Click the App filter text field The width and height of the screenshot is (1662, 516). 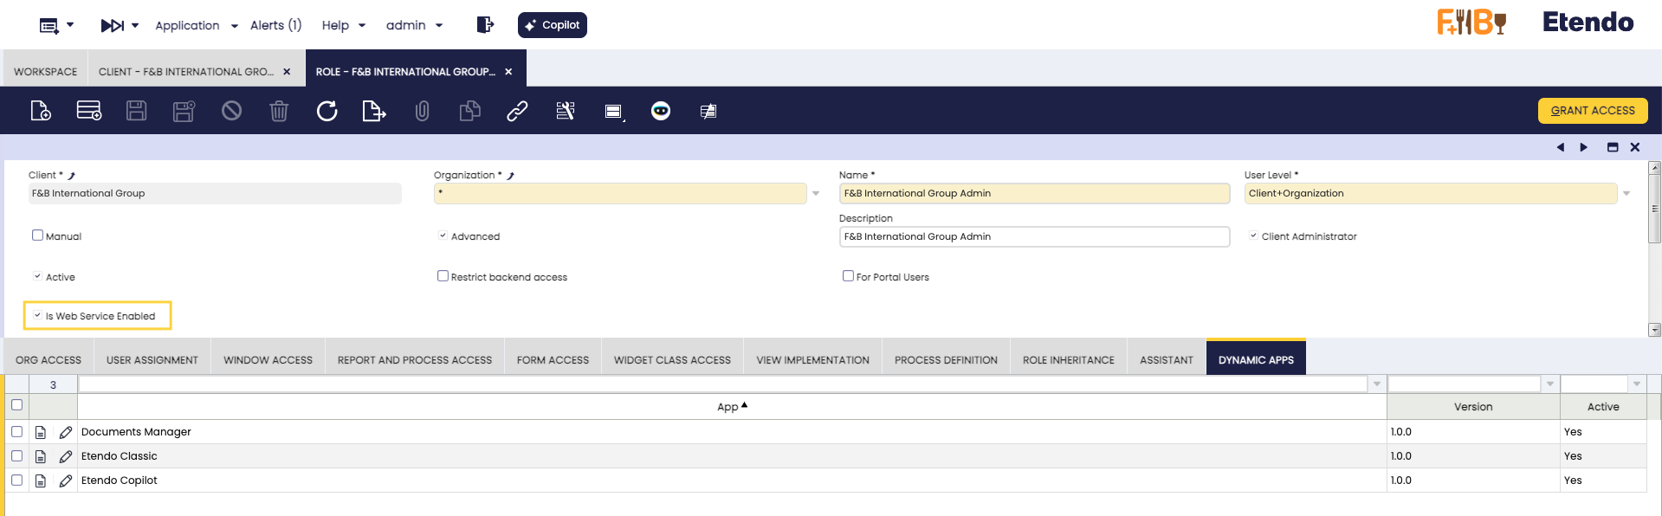tap(725, 384)
